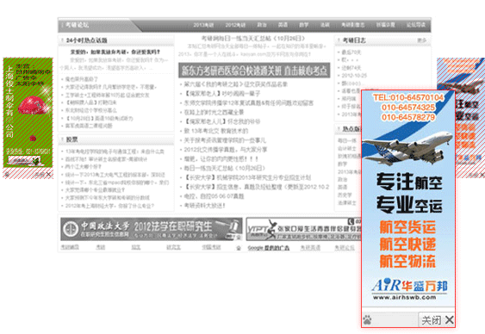Select 数学 in the top navigation bar
The height and width of the screenshot is (334, 485).
(304, 25)
